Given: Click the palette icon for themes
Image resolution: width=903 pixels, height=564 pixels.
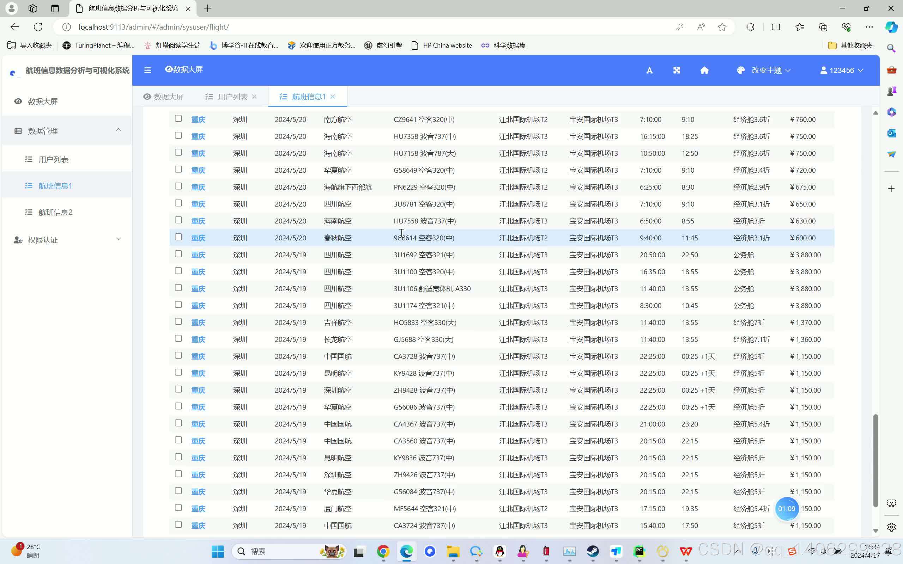Looking at the screenshot, I should coord(741,70).
